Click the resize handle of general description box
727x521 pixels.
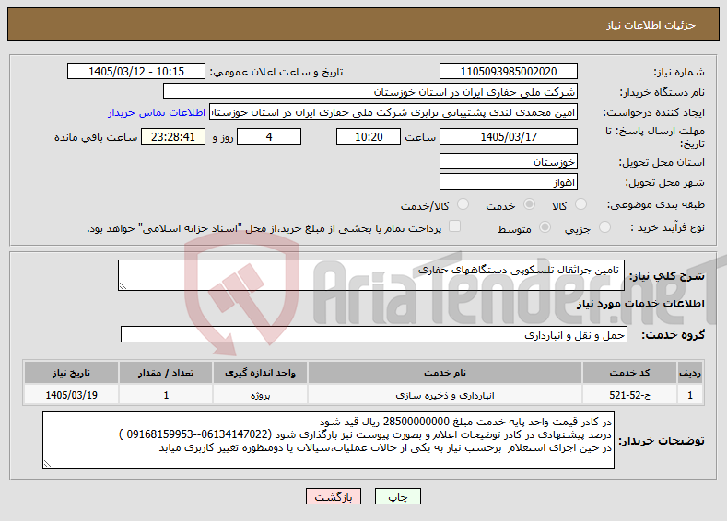(123, 286)
